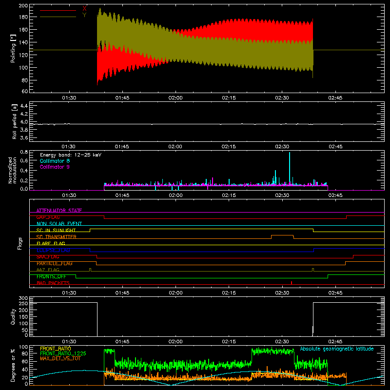Click the 01:45 label under modulation plot
The height and width of the screenshot is (390, 390).
[122, 195]
